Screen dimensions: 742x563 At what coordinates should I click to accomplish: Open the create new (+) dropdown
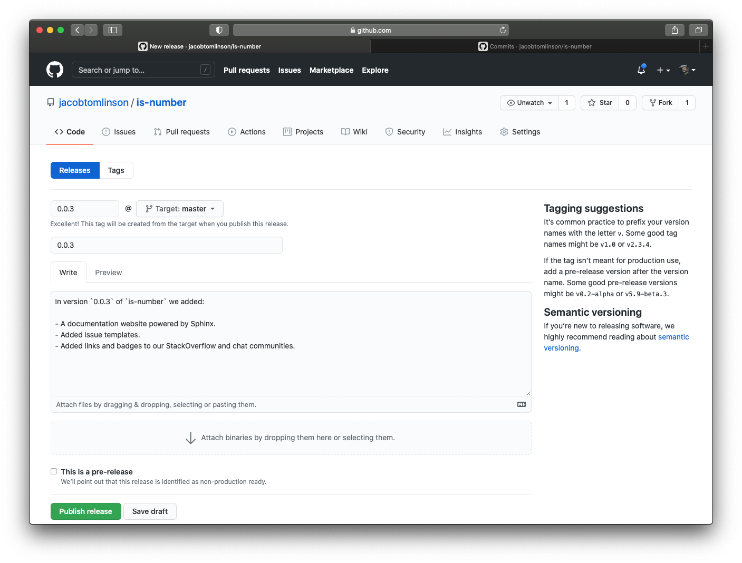tap(663, 70)
